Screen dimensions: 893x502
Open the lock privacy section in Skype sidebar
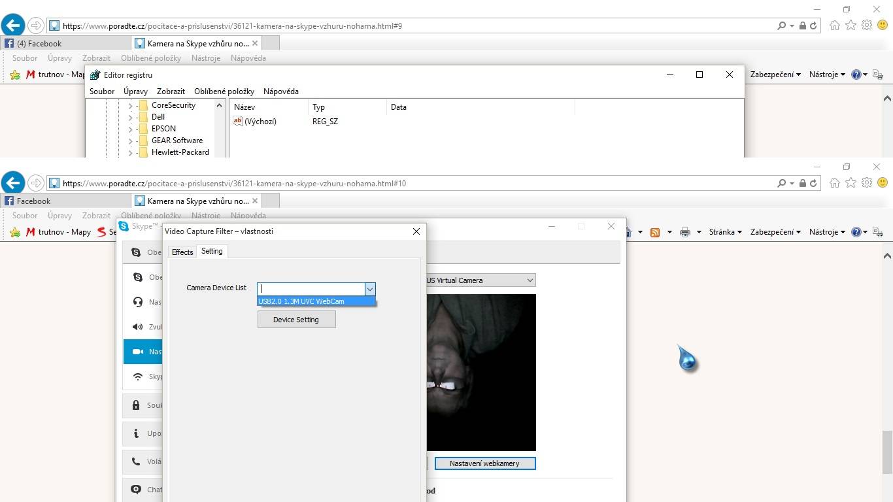143,405
